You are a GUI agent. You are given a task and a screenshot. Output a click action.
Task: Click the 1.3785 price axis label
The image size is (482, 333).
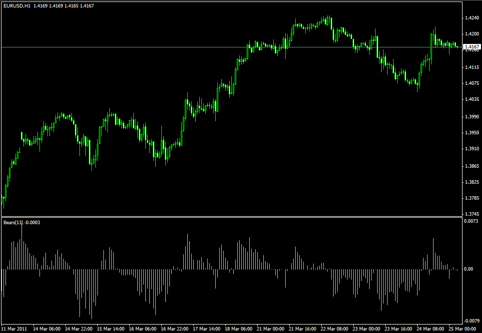[x=472, y=198]
